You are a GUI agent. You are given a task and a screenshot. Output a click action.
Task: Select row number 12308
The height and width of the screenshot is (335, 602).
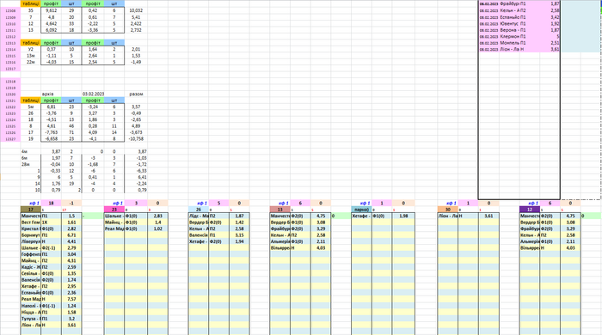10,10
